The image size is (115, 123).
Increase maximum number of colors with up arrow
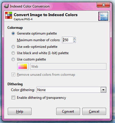(75, 38)
